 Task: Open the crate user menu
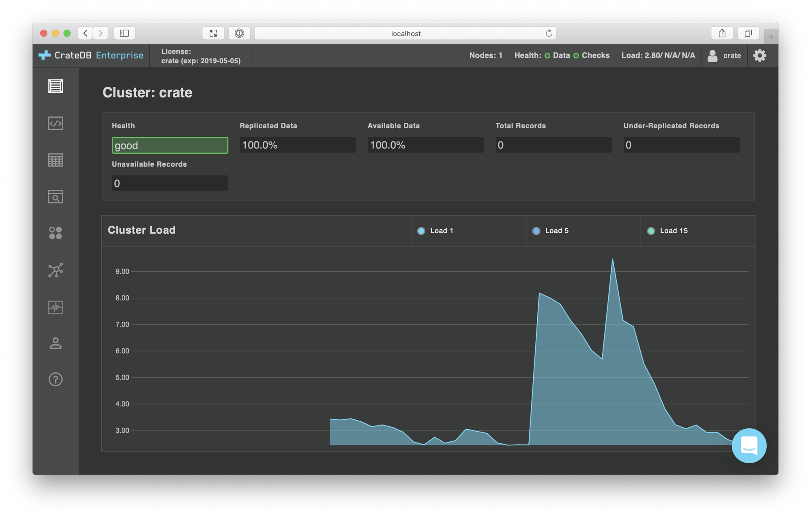(x=725, y=56)
